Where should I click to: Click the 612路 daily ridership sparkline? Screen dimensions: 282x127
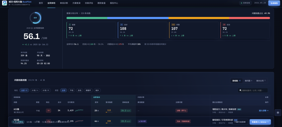coord(79,111)
